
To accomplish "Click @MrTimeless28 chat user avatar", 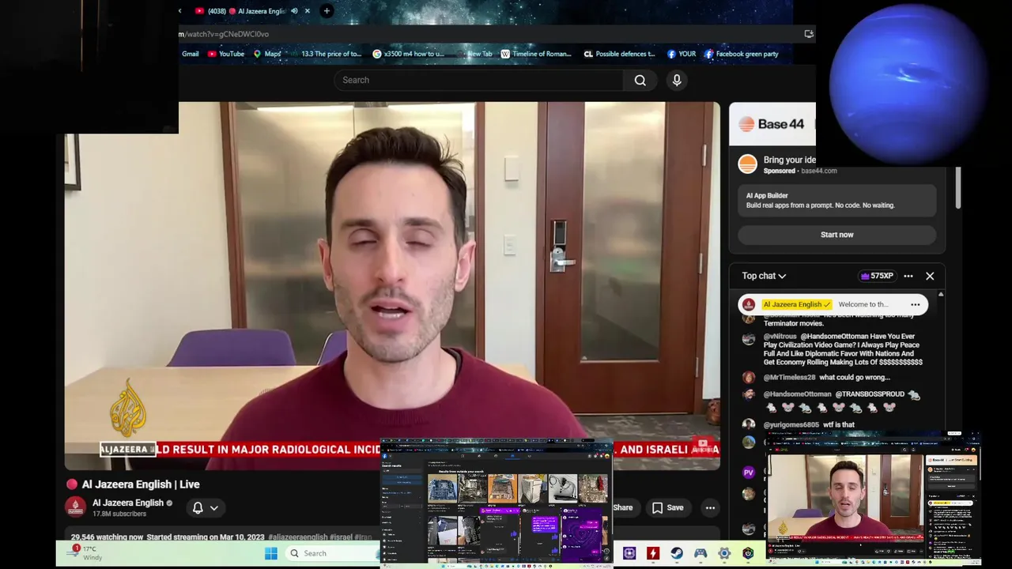I will tap(749, 378).
